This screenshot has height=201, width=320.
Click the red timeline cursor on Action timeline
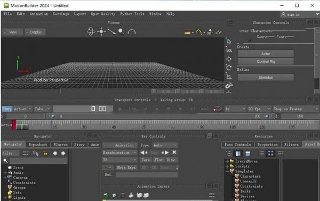(x=14, y=125)
